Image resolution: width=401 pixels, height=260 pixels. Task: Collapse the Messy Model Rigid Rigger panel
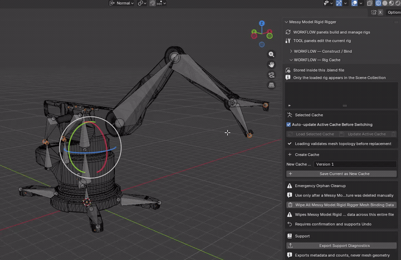point(286,22)
